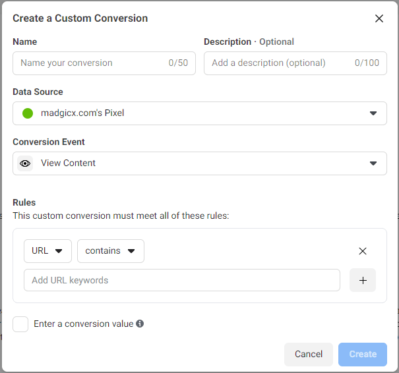Click the 'Enter a conversion value' label
Viewport: 399px width, 373px height.
point(83,324)
